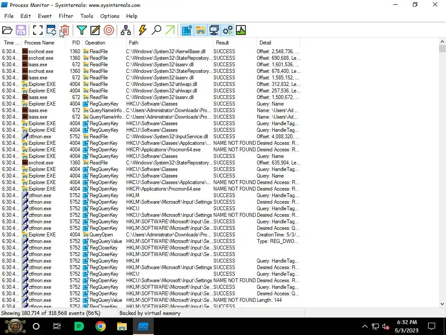Click the Time column header
This screenshot has width=446, height=335.
click(11, 43)
